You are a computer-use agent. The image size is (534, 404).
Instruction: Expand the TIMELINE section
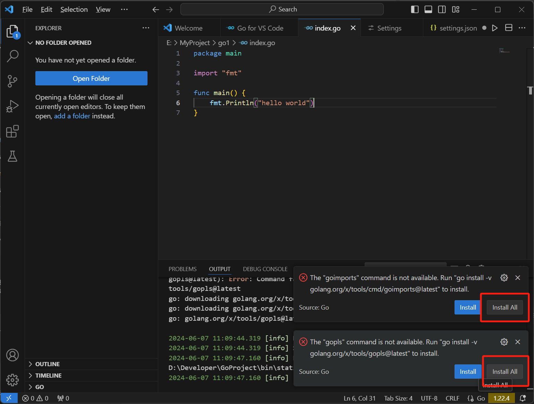click(x=92, y=376)
